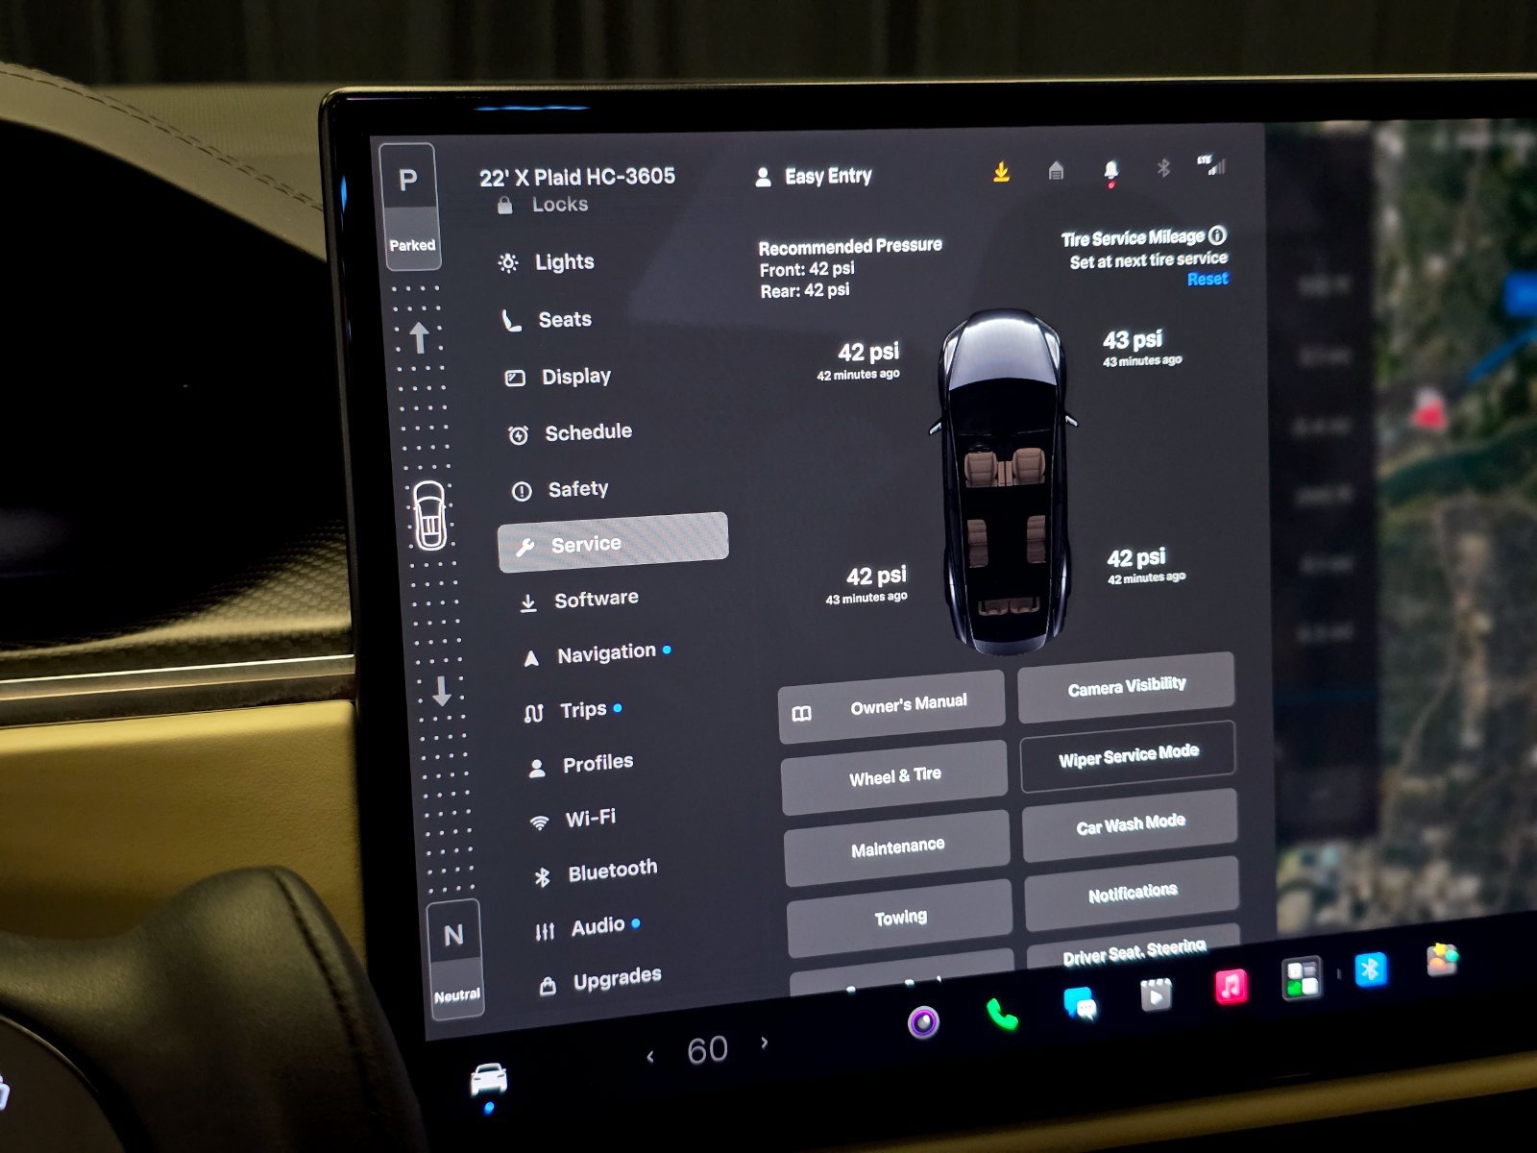Open the Navigation settings
1537x1153 pixels.
[x=596, y=654]
